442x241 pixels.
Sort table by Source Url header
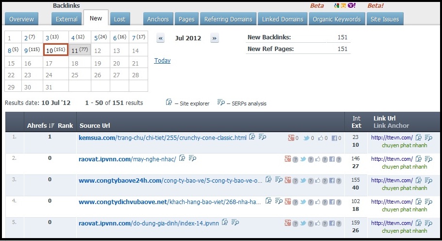point(95,126)
